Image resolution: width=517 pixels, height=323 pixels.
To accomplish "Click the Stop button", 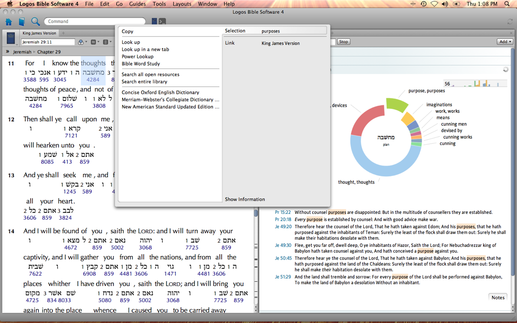I will click(344, 42).
